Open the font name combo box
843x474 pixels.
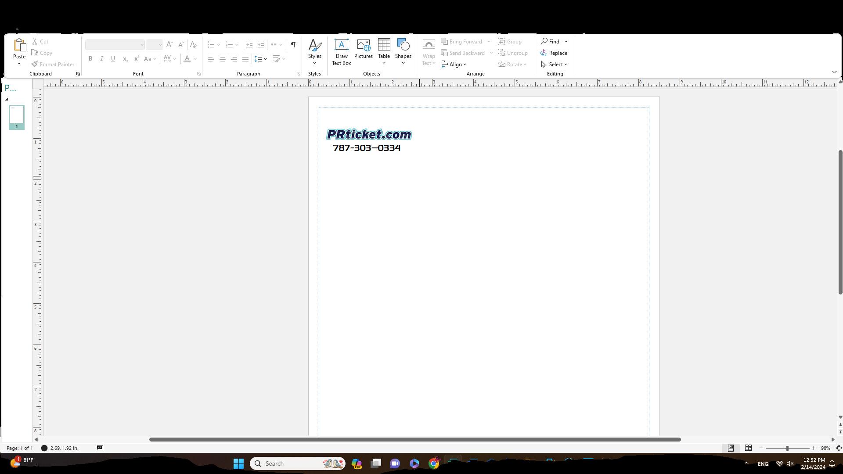pos(115,45)
